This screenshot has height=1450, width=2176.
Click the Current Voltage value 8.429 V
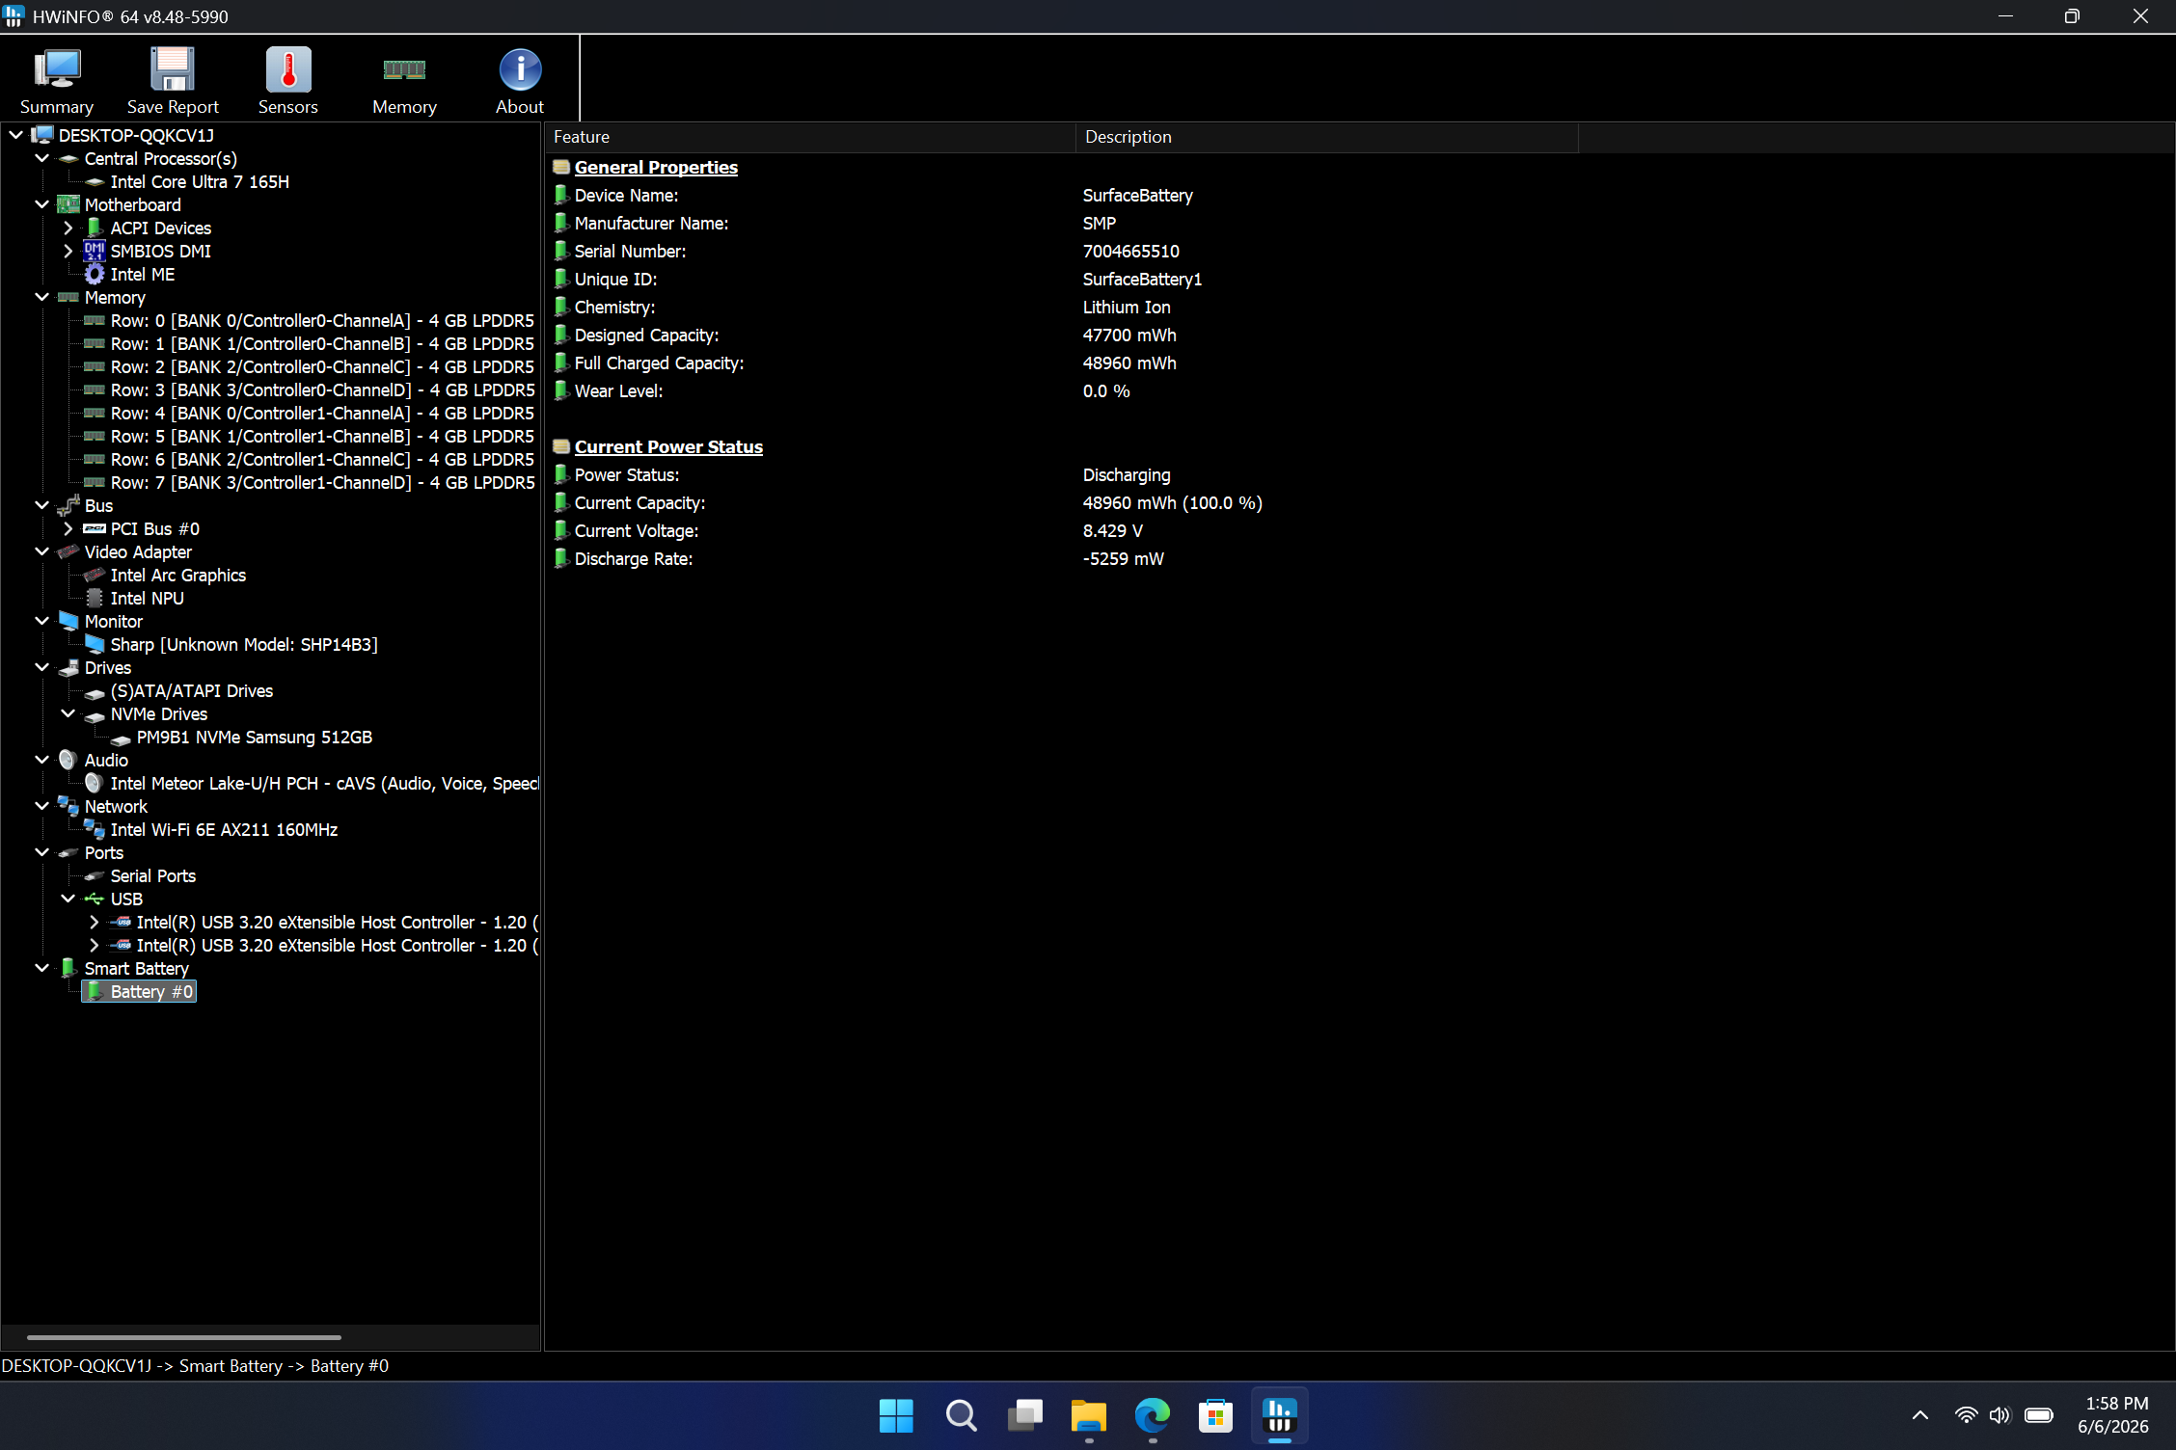tap(1112, 530)
